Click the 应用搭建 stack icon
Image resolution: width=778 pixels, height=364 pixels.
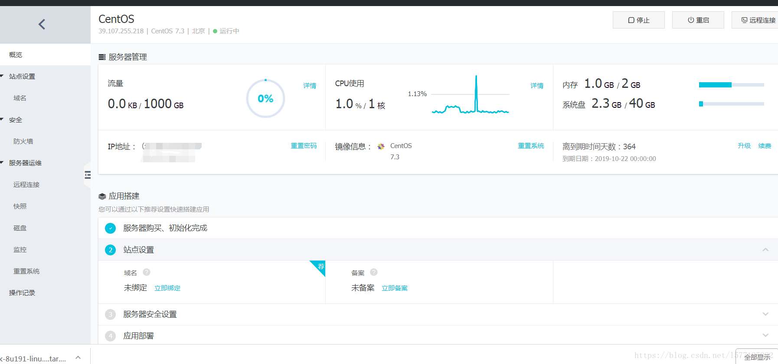(102, 196)
